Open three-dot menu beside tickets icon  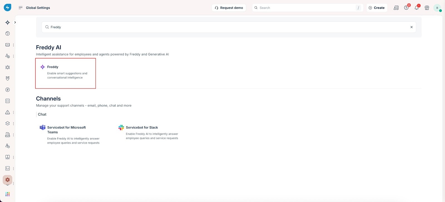[13, 45]
